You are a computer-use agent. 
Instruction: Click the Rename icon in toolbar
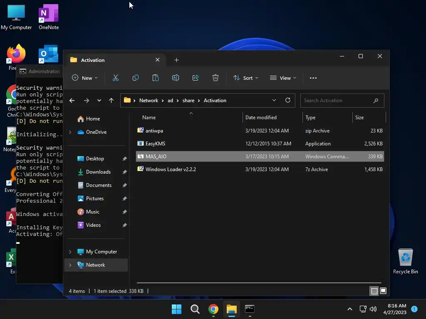[x=176, y=78]
